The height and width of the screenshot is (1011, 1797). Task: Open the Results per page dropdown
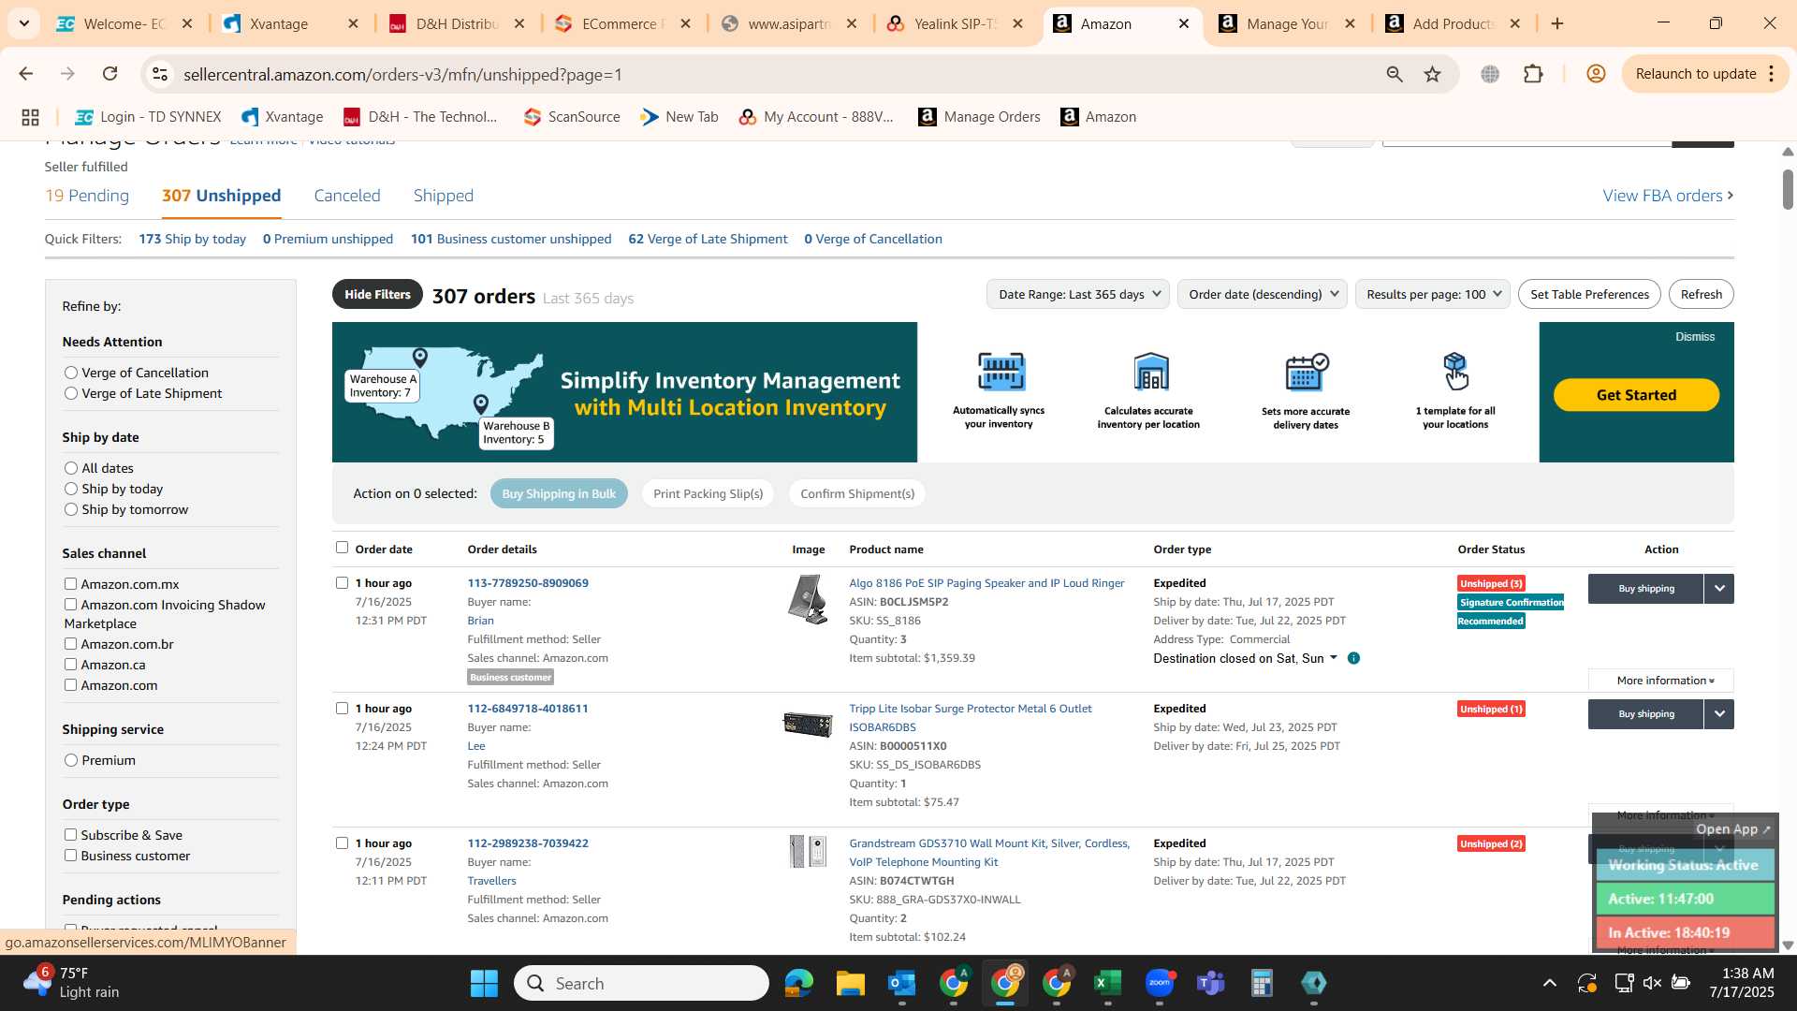[1433, 294]
